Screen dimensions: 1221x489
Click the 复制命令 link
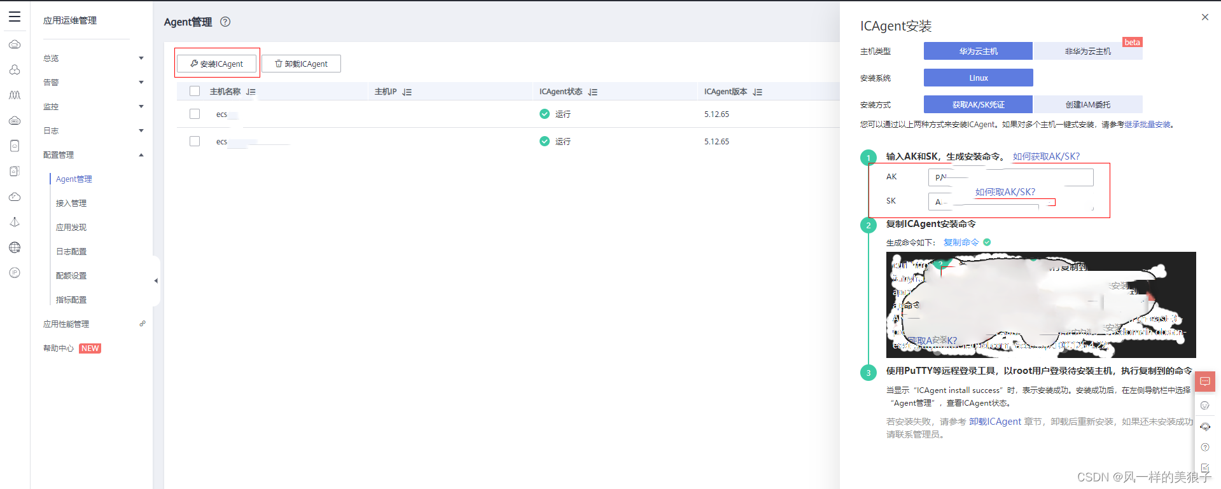click(x=961, y=242)
